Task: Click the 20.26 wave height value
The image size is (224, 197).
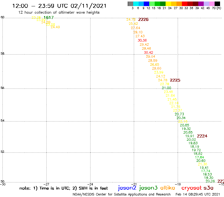Action: coord(210,181)
